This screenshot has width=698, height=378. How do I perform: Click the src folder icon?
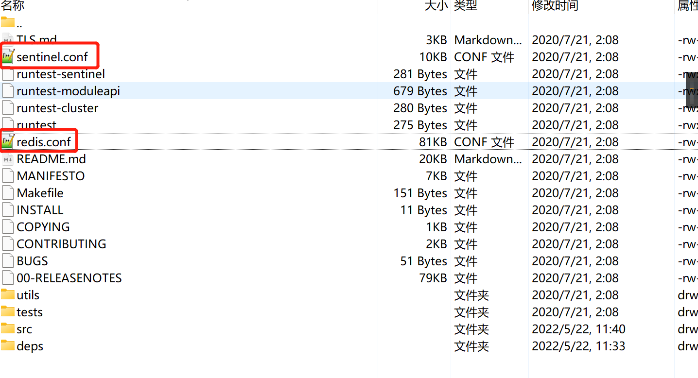pos(8,328)
